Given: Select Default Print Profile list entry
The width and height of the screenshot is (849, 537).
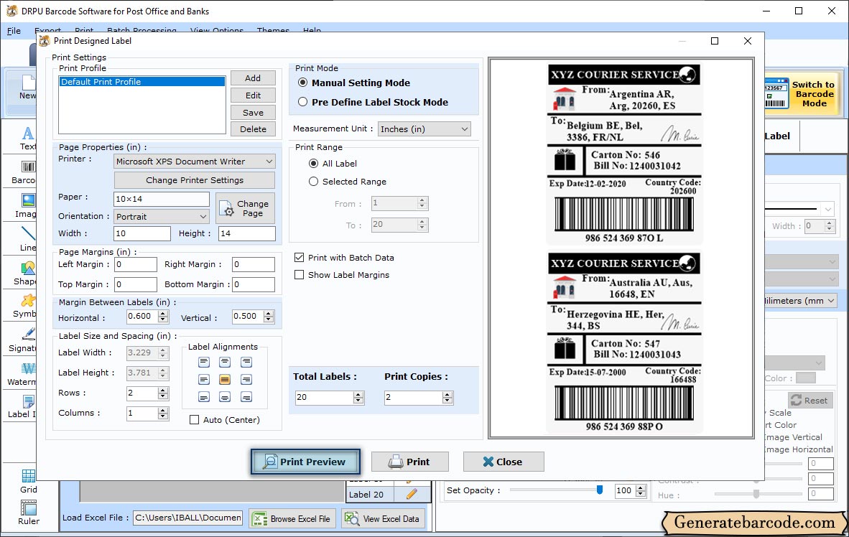Looking at the screenshot, I should point(142,82).
